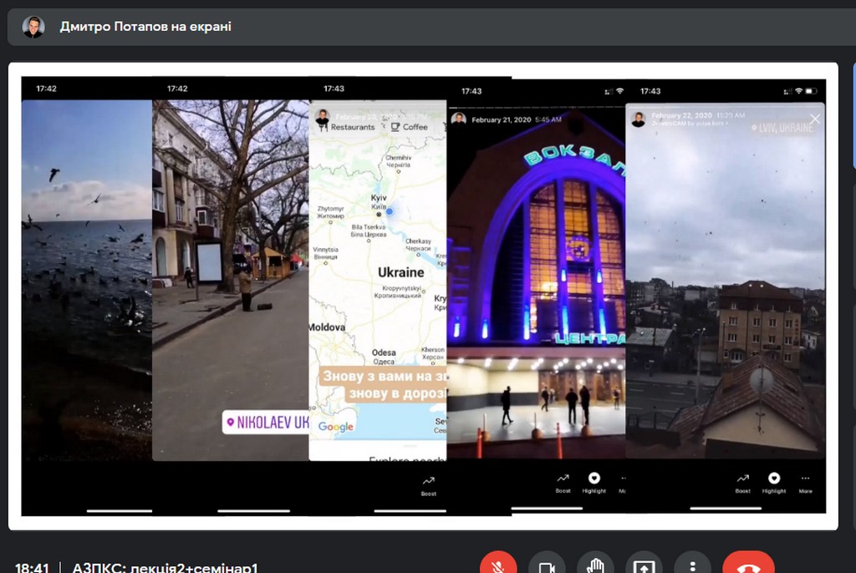The width and height of the screenshot is (856, 573).
Task: Open the three-dot more options menu
Action: click(x=692, y=565)
